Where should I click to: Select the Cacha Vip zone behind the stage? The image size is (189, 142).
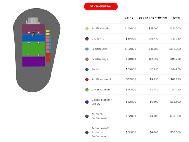pyautogui.click(x=33, y=29)
